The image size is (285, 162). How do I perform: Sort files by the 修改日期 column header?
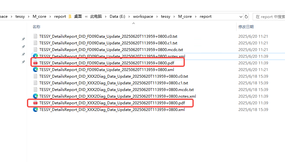click(246, 27)
